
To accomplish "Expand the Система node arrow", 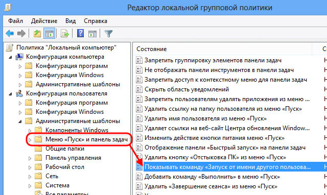I will [30, 186].
